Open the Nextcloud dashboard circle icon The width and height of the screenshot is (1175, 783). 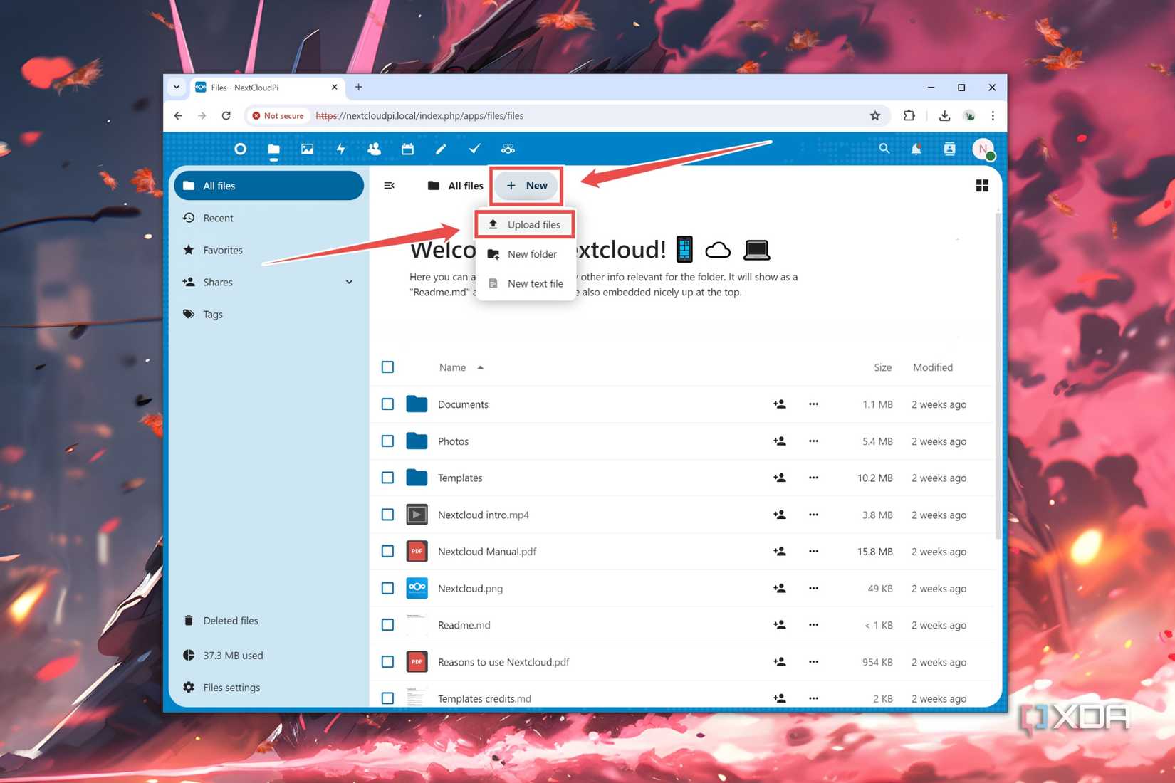click(240, 149)
